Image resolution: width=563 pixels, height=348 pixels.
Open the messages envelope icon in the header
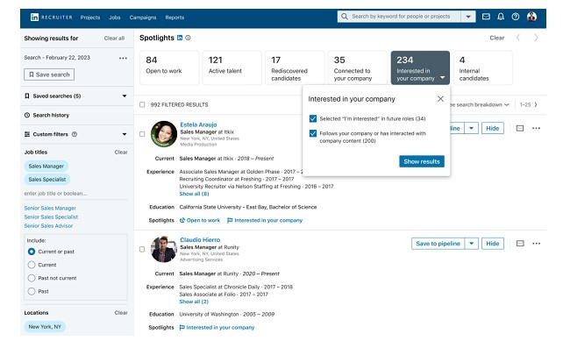(x=486, y=17)
